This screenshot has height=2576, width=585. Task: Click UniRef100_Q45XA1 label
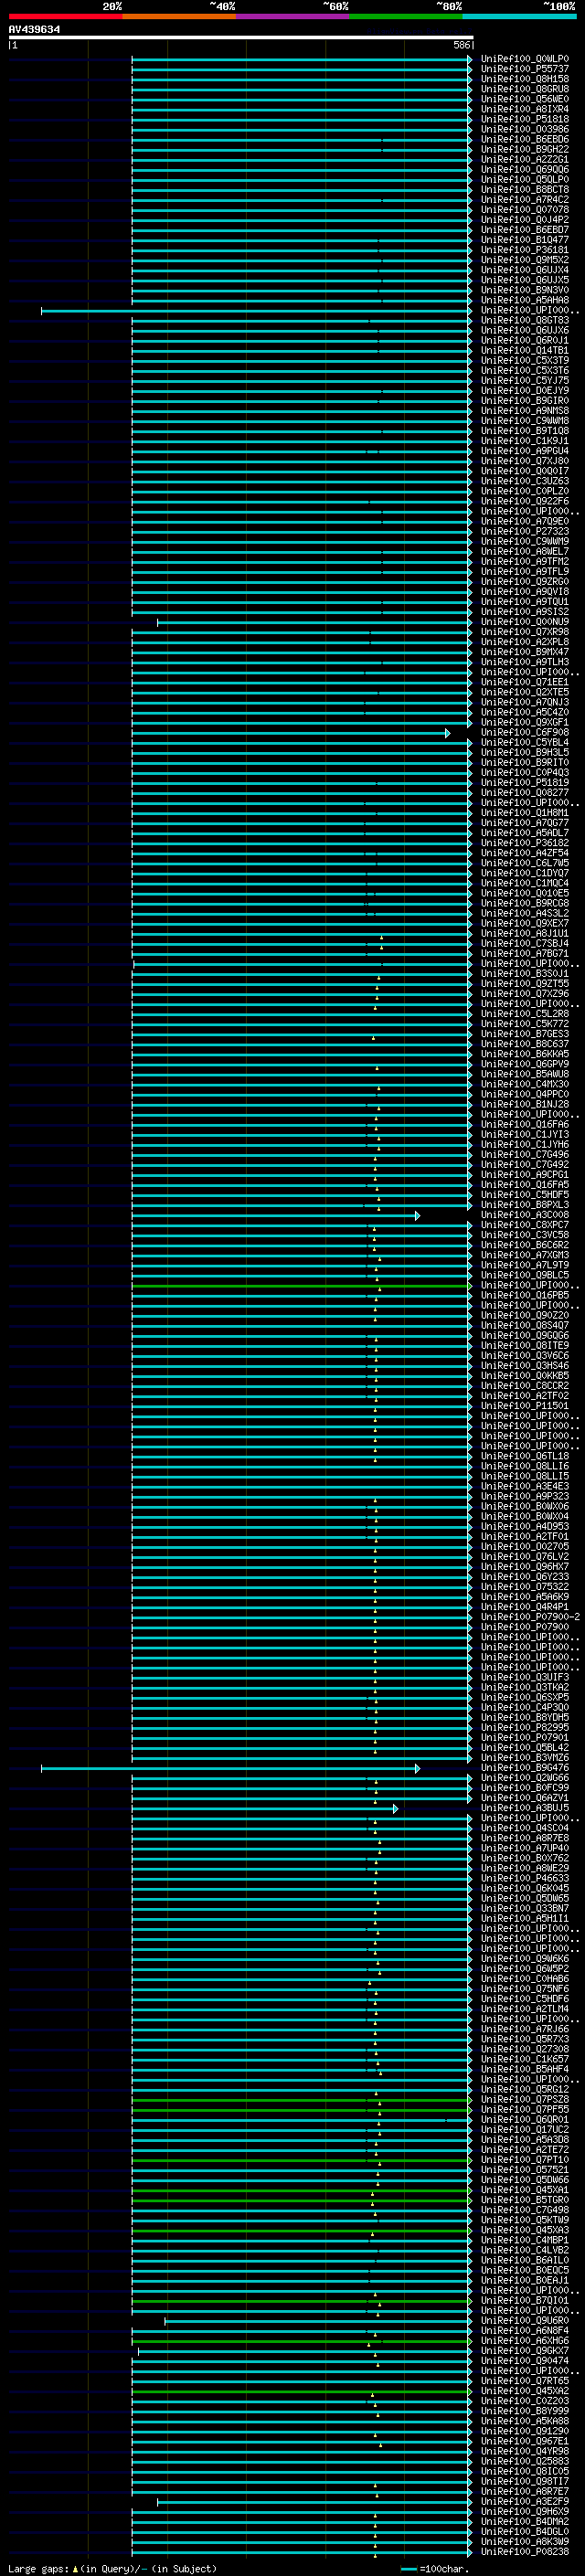point(524,2190)
